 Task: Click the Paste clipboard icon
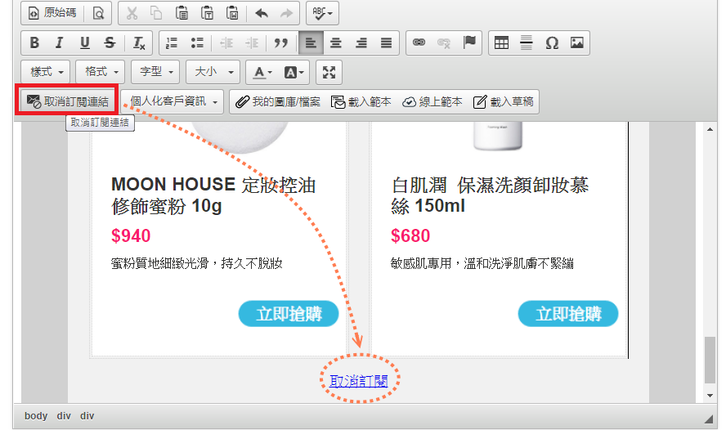182,13
